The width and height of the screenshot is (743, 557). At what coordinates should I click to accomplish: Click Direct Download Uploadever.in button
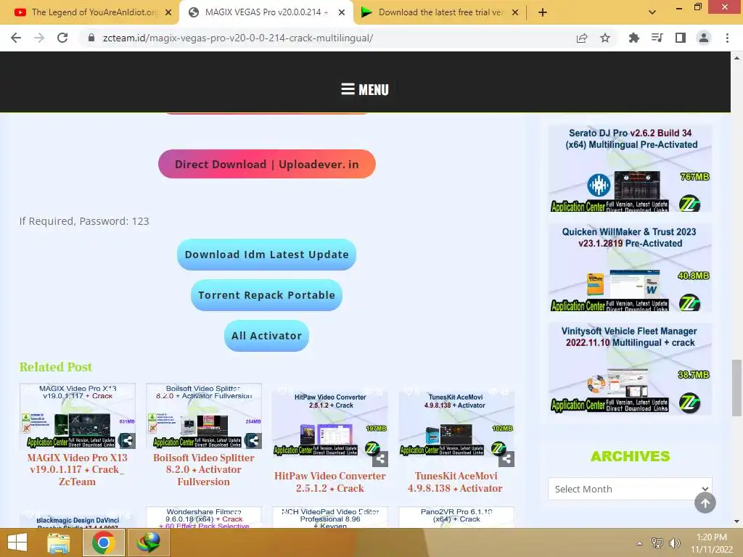[x=267, y=165]
